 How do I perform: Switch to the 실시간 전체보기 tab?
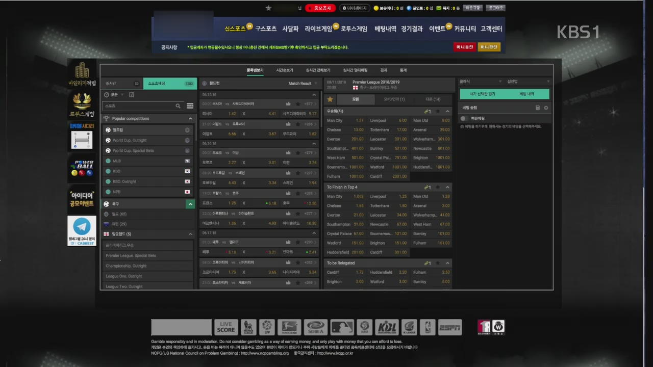(318, 70)
